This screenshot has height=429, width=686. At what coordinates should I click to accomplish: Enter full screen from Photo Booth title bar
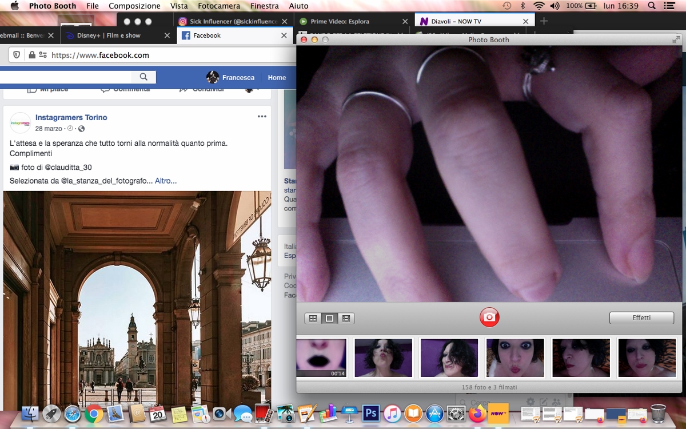click(x=677, y=39)
